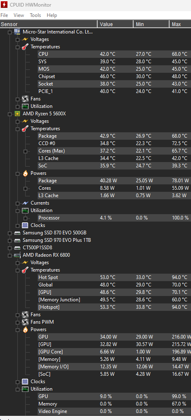Viewport: 191px width, 420px height.
Task: Open the Tools menu
Action: 36,15
